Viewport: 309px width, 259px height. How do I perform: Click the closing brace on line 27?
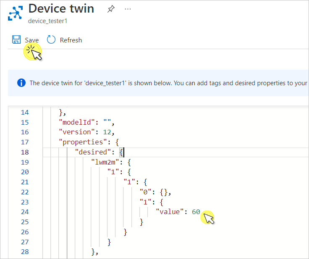point(109,242)
